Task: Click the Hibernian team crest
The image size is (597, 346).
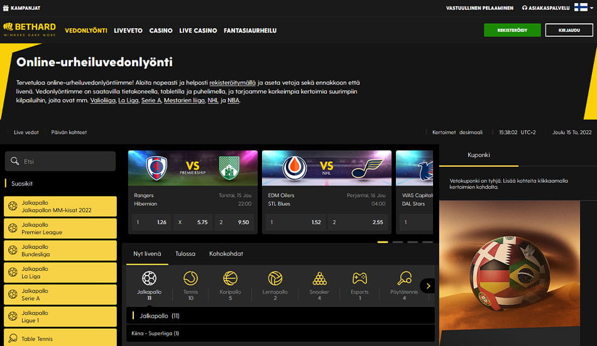Action: coord(229,168)
